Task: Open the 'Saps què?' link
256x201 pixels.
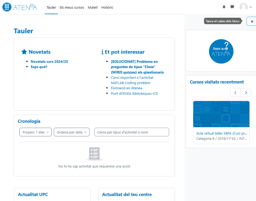Action: (39, 67)
